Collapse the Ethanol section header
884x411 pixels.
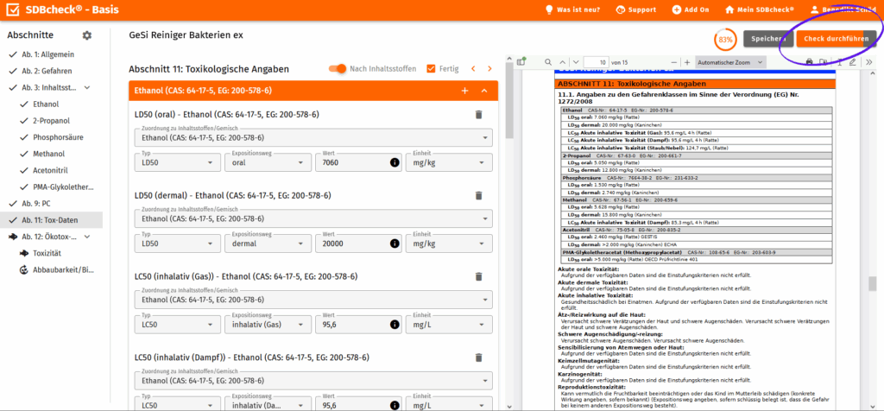[484, 91]
